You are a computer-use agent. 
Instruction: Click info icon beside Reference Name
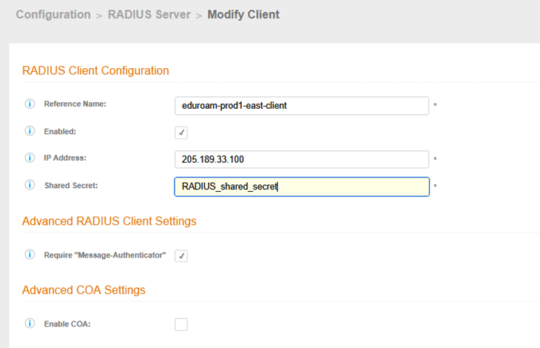[30, 104]
